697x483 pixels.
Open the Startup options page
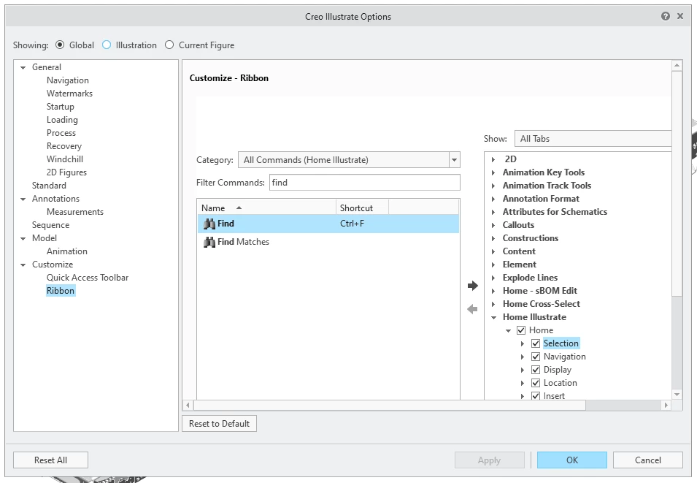[60, 107]
